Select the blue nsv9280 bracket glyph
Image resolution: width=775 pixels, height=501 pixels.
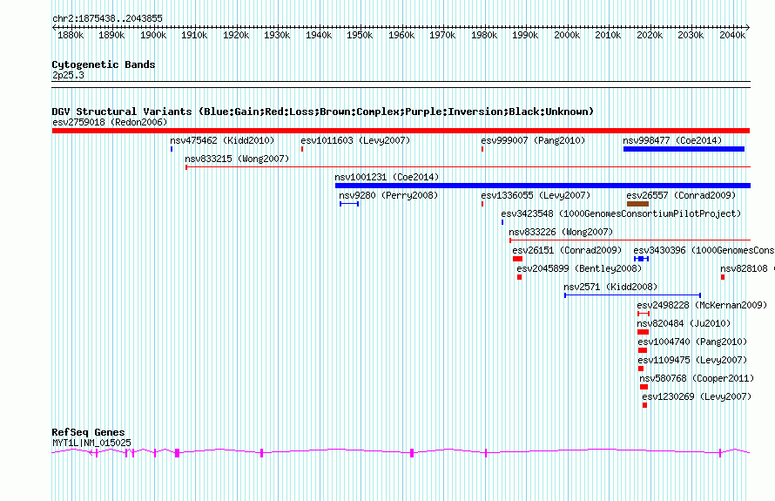[x=349, y=204]
